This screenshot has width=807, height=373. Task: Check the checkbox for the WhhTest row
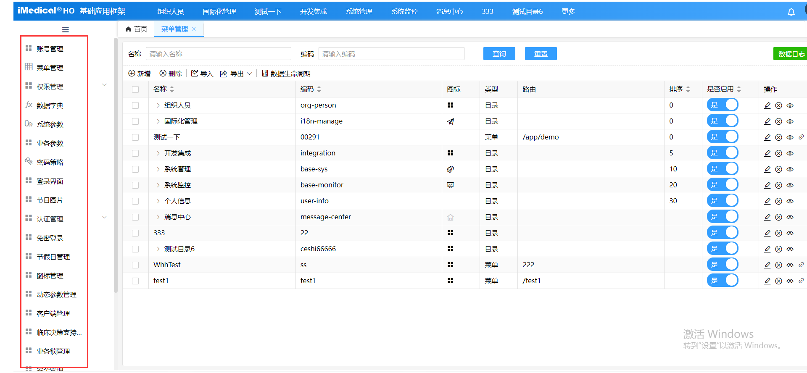135,265
